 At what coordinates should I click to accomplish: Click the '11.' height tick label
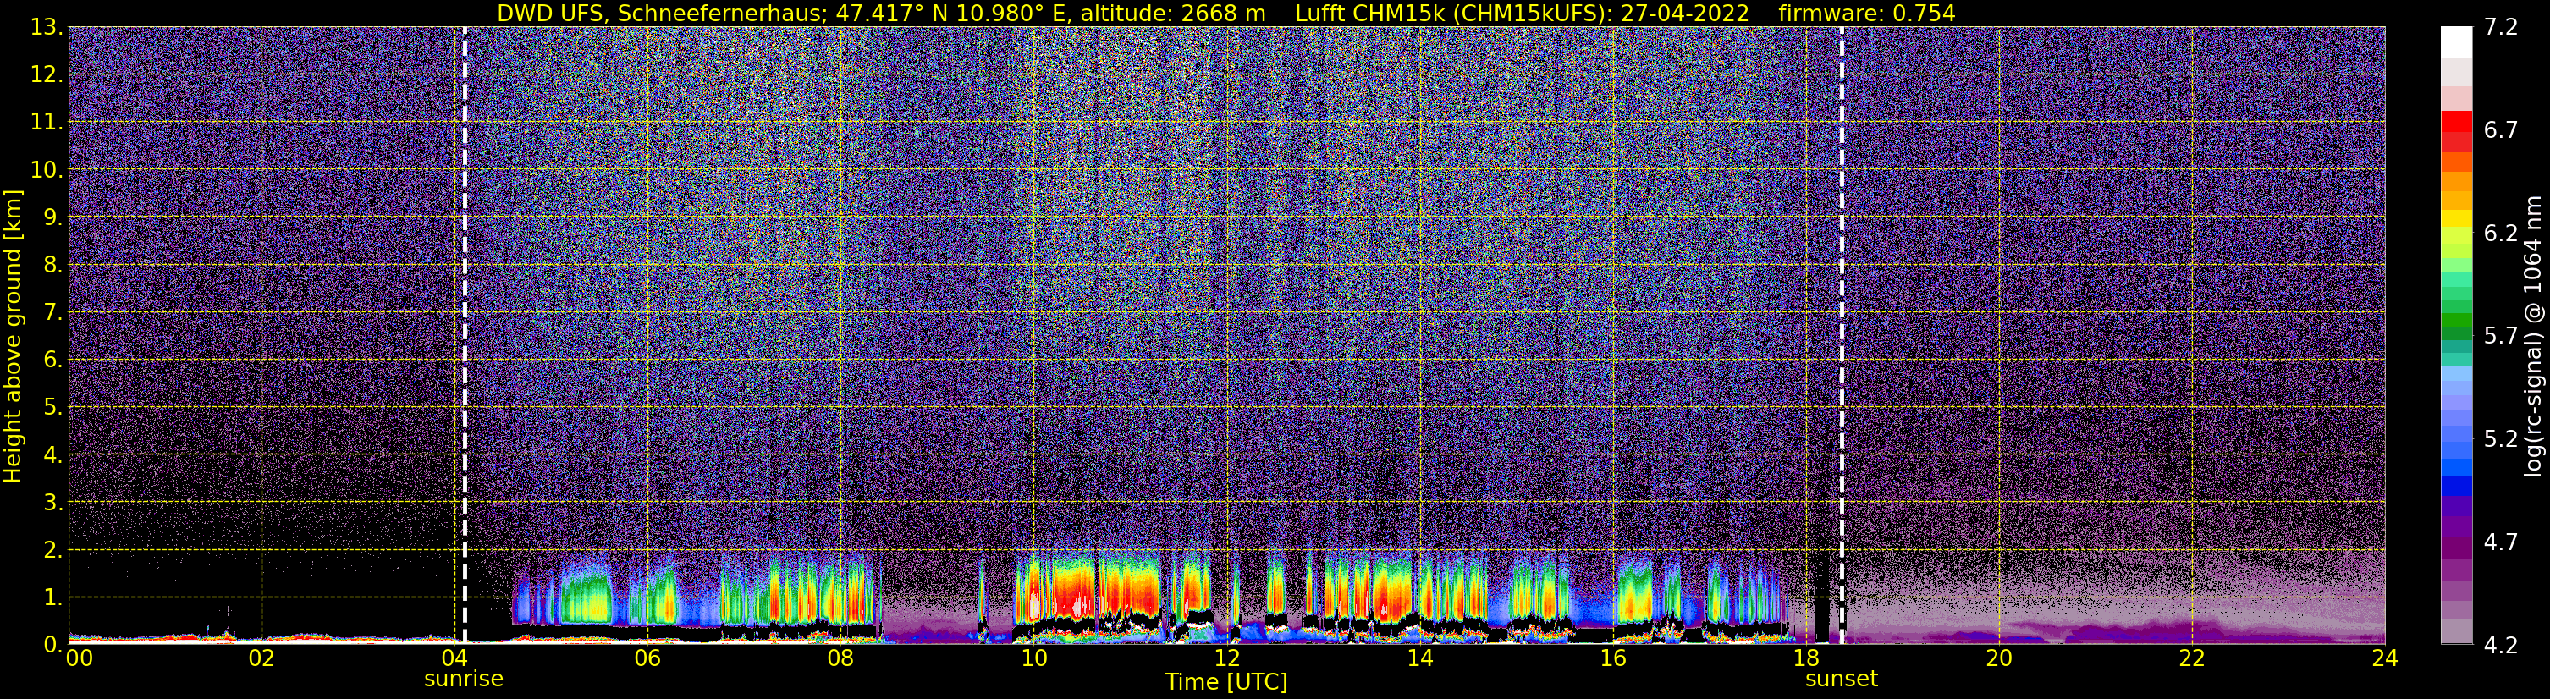(x=47, y=122)
